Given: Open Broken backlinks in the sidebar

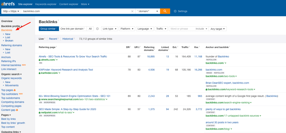Looking at the screenshot, I should click(9, 41).
